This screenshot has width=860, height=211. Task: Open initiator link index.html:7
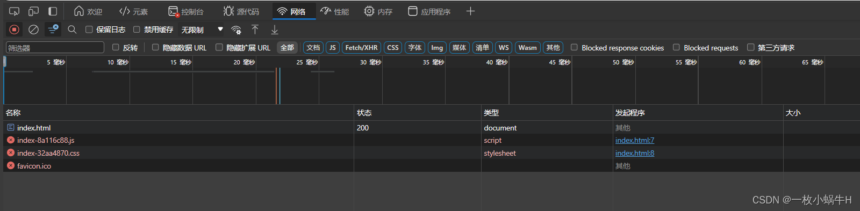(635, 140)
